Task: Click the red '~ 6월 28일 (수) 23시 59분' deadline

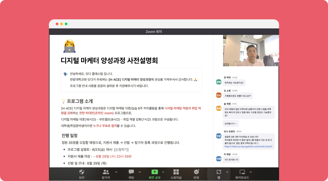Action: tap(112, 156)
